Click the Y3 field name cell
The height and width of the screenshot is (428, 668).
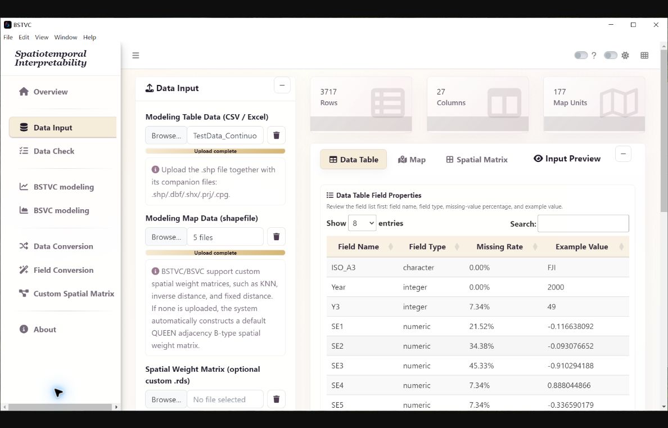363,307
